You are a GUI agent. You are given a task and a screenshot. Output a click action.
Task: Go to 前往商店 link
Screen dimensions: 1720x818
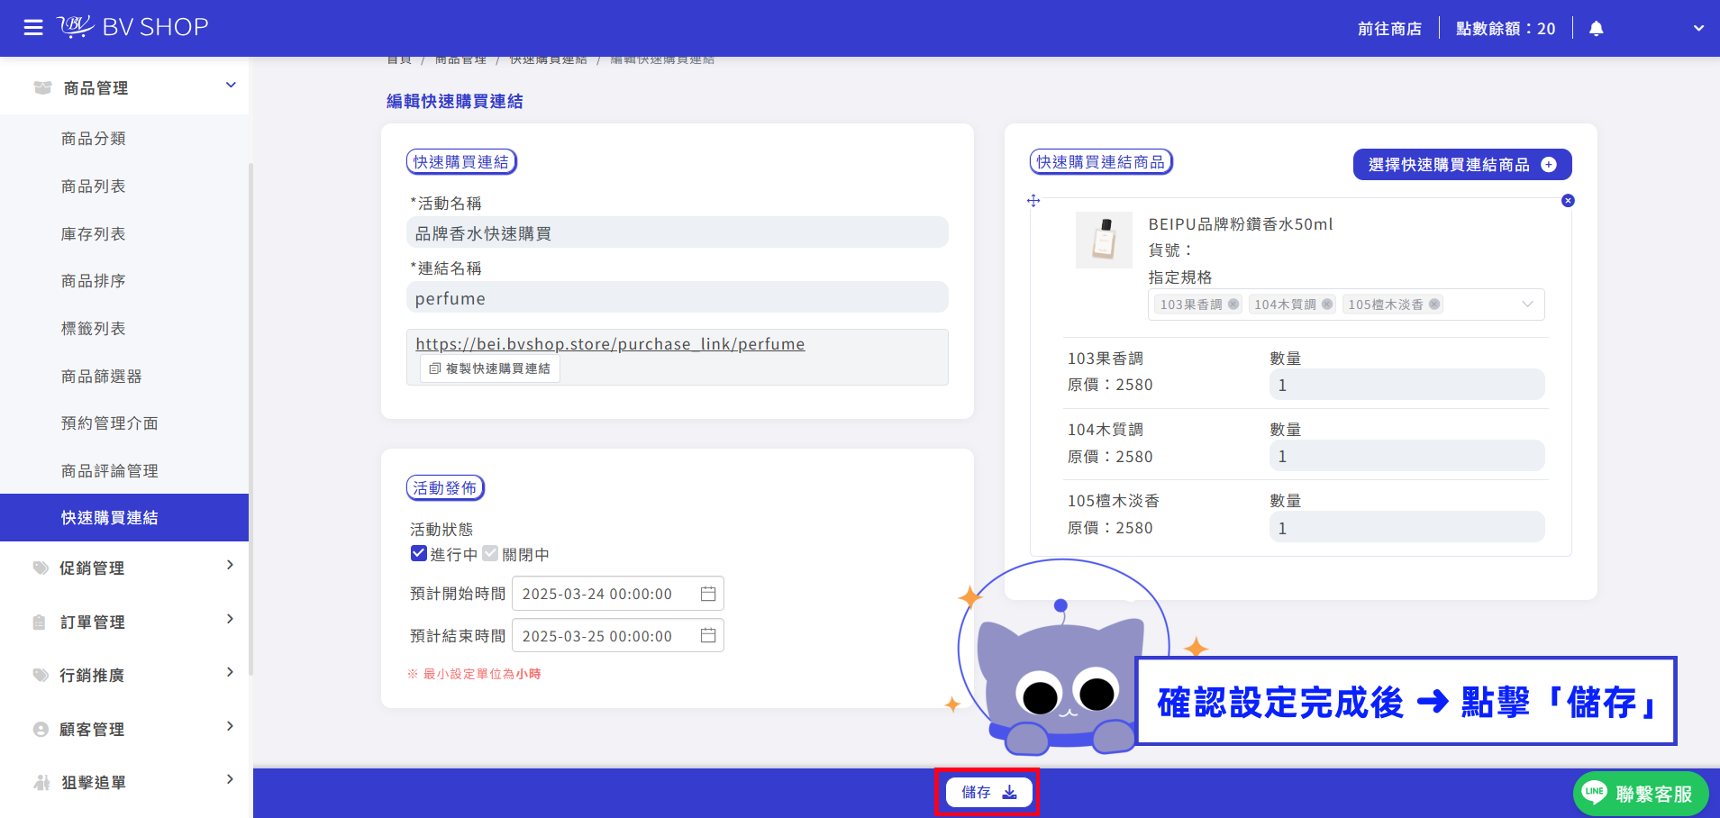tap(1389, 29)
